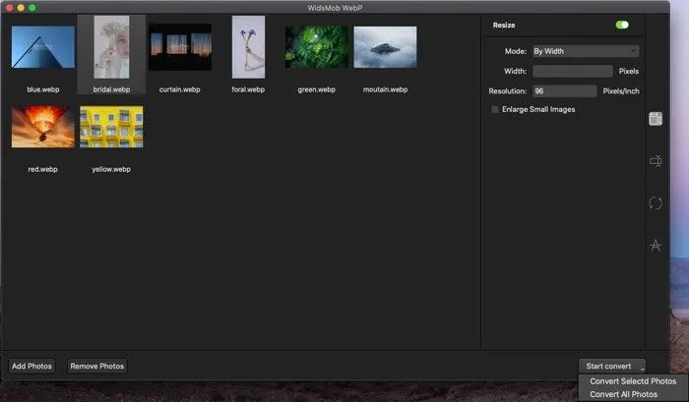
Task: Focus the Width input field
Action: pos(572,71)
